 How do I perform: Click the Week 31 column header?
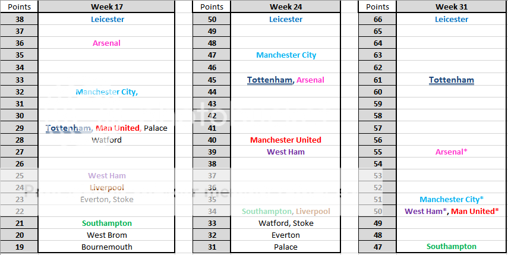[451, 7]
